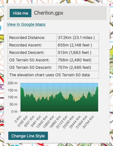Viewport: 113px width, 146px height.
Task: Click the Recorded Distance label cell
Action: pyautogui.click(x=32, y=38)
